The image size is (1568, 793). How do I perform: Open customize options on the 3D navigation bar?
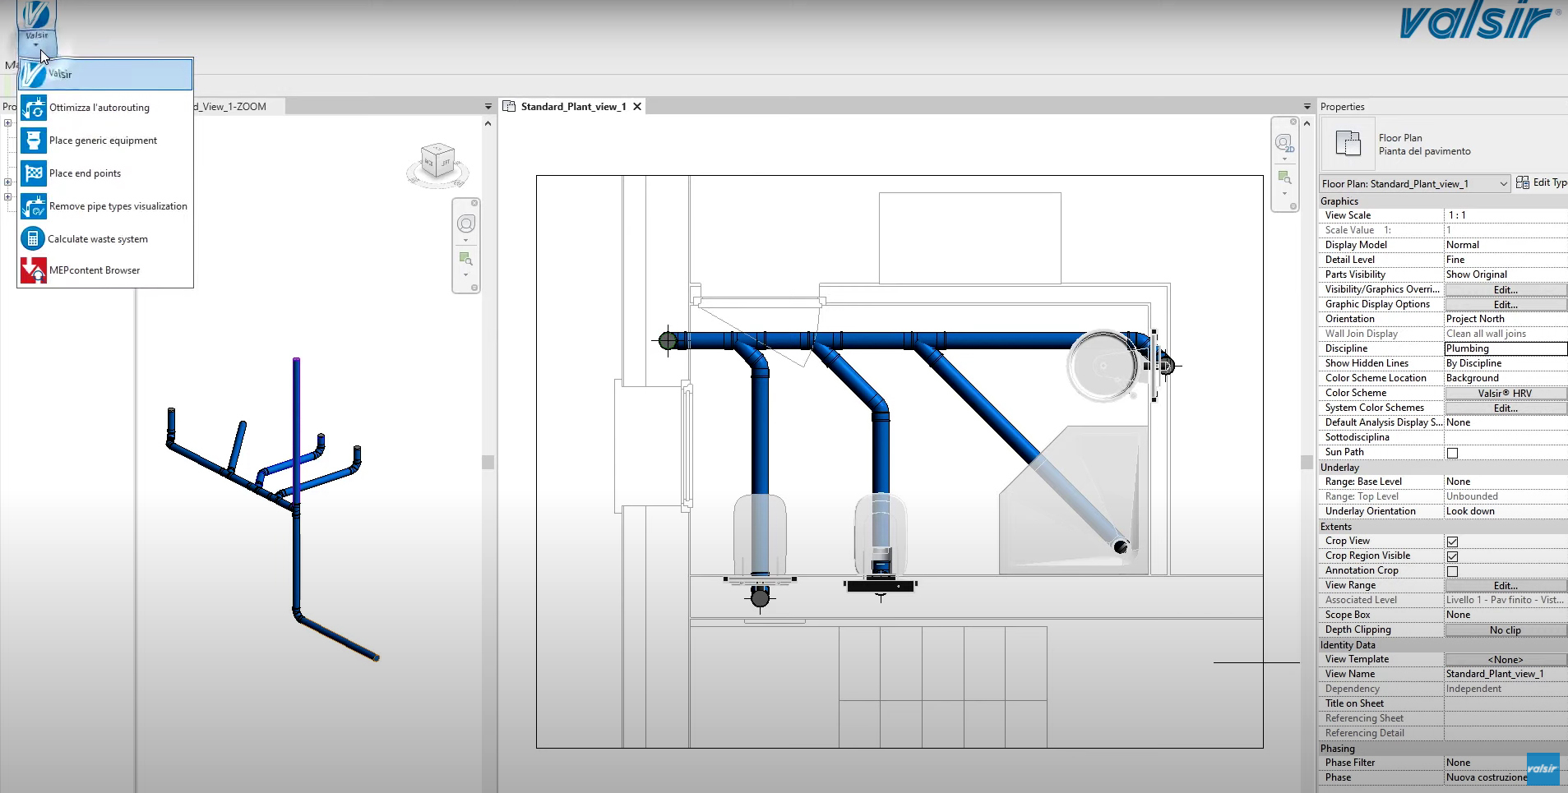coord(474,288)
